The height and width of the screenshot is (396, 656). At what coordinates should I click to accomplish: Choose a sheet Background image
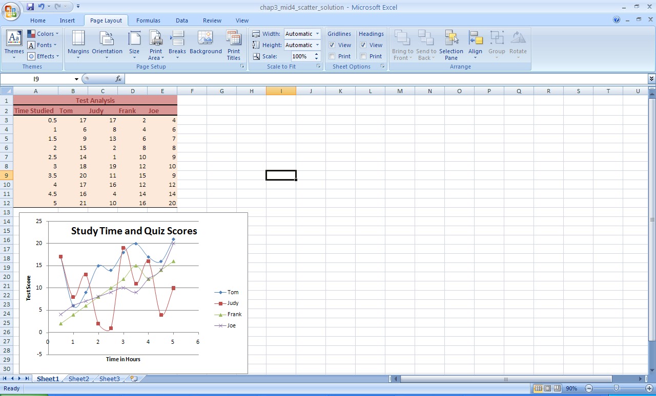pyautogui.click(x=206, y=43)
